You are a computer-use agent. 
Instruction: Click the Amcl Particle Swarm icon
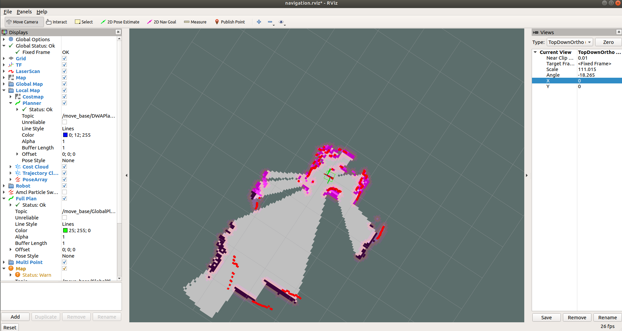pos(11,192)
